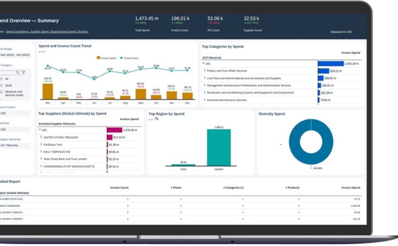Click the orange Invoice Spend legend marker

point(98,58)
